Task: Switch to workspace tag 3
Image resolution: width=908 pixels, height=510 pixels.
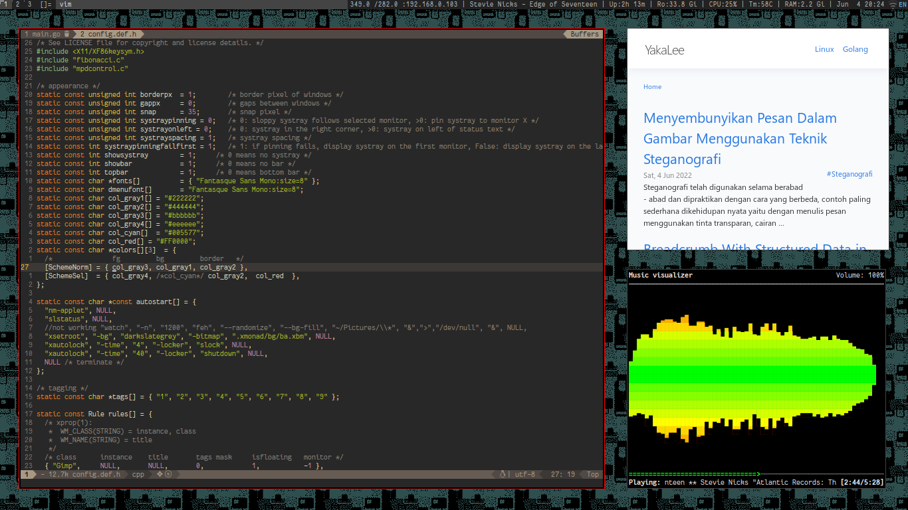Action: click(29, 4)
